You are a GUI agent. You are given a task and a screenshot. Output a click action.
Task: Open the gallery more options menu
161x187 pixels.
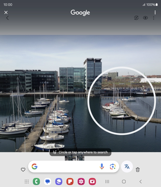click(154, 18)
